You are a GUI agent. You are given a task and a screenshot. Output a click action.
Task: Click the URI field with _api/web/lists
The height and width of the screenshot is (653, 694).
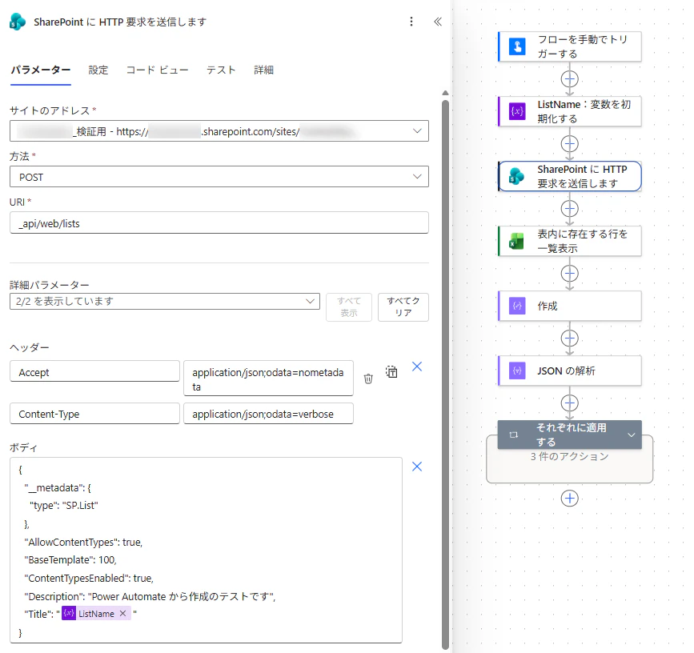(219, 223)
